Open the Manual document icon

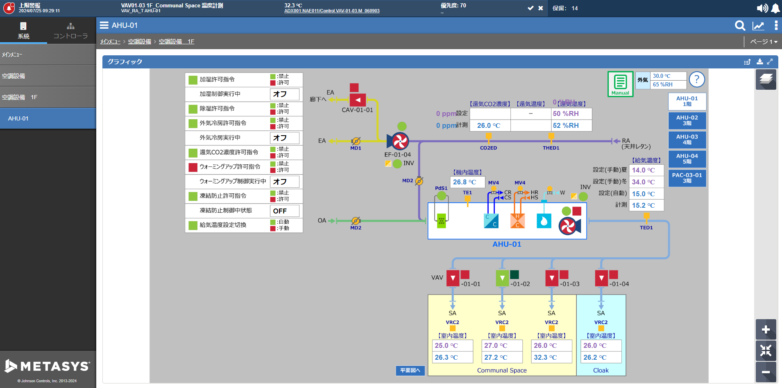(x=620, y=84)
